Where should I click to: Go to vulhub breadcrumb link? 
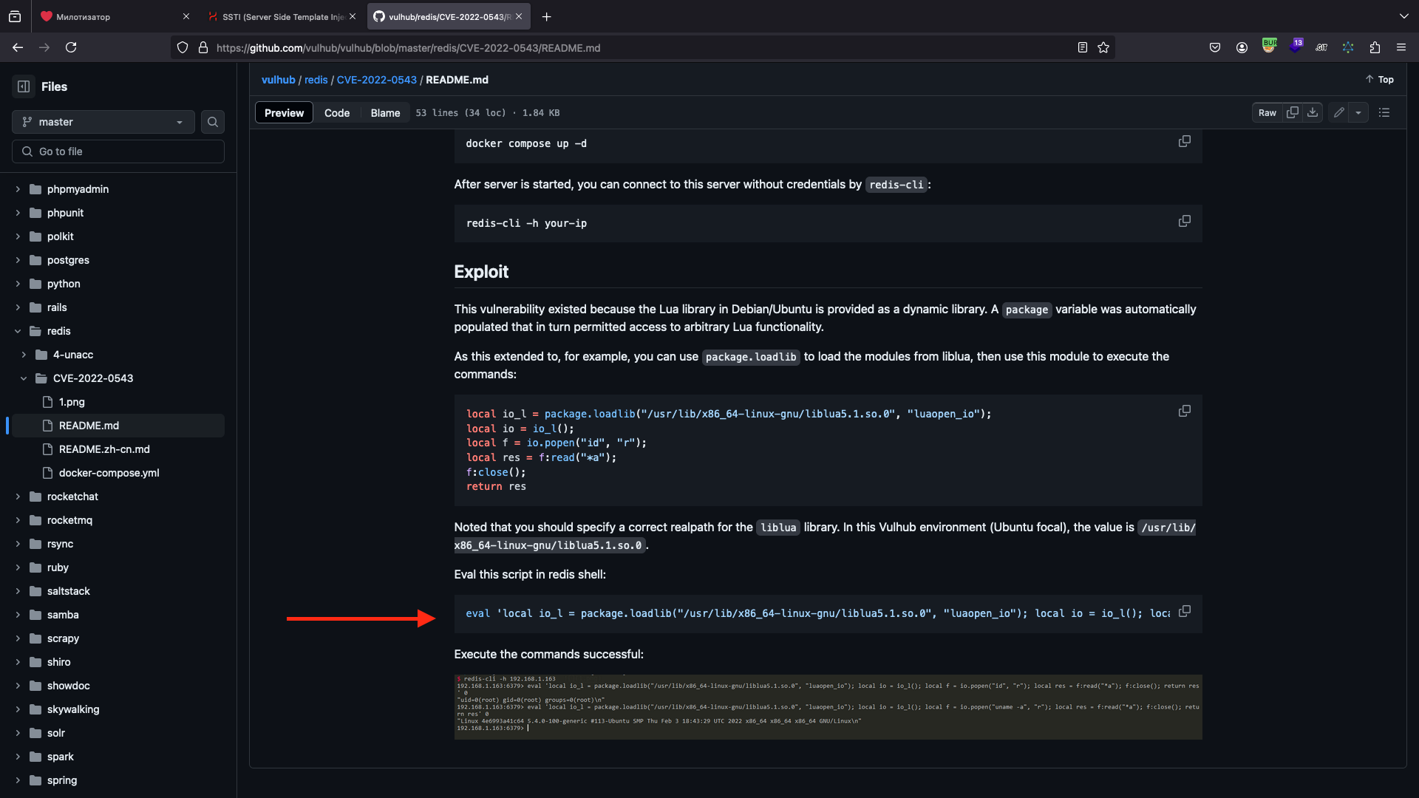coord(278,80)
